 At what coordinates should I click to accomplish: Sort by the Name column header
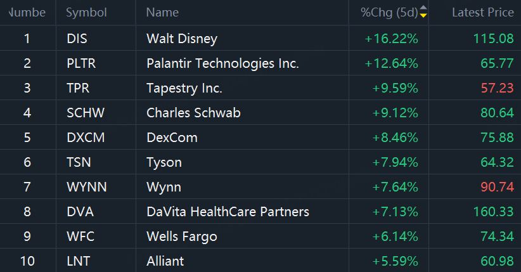click(162, 13)
